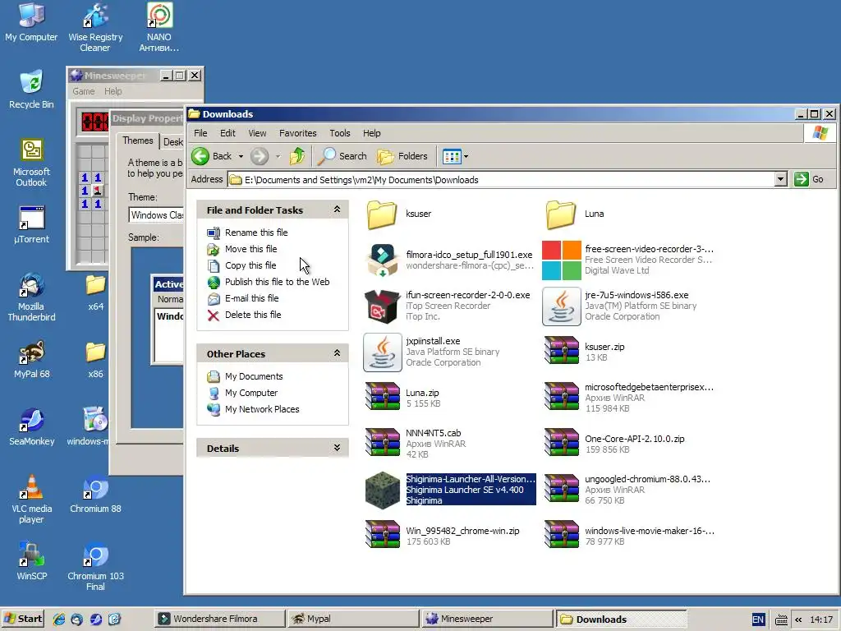
Task: Show hidden tray icons chevron
Action: pyautogui.click(x=798, y=619)
